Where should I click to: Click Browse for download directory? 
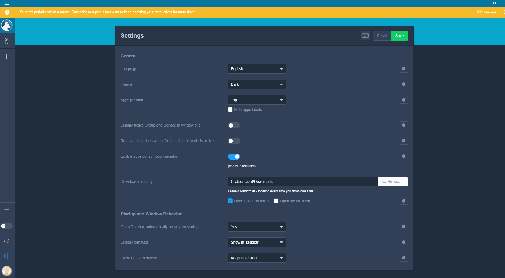tap(393, 182)
